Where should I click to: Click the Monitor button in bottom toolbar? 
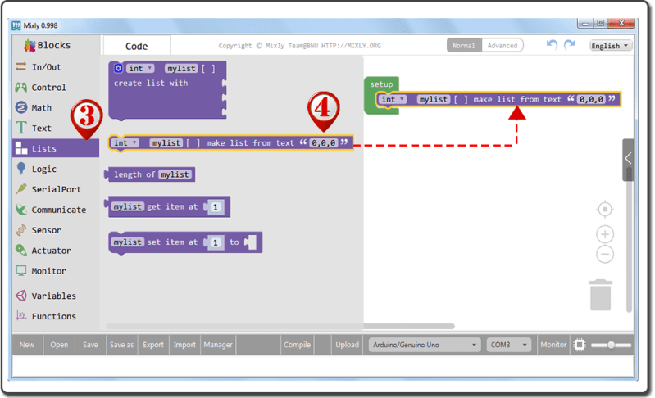pos(553,345)
